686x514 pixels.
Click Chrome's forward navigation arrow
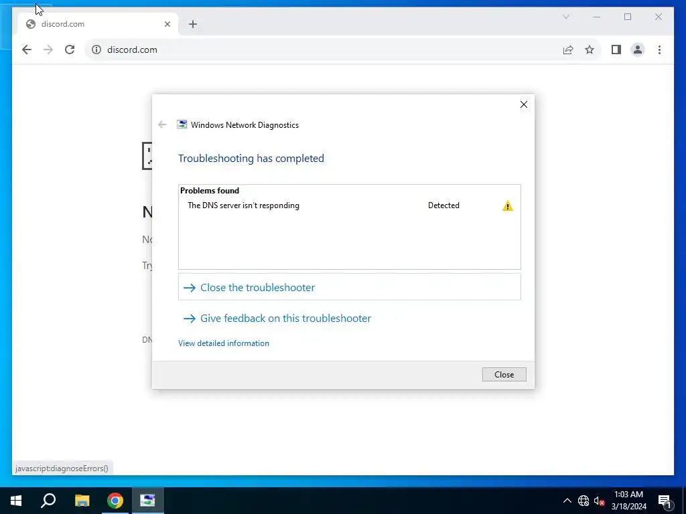48,50
